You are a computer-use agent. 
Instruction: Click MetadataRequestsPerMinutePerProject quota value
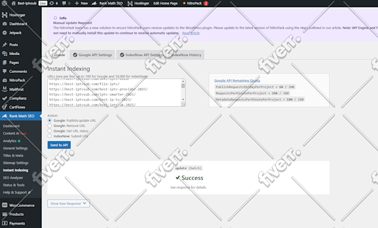click(x=260, y=100)
